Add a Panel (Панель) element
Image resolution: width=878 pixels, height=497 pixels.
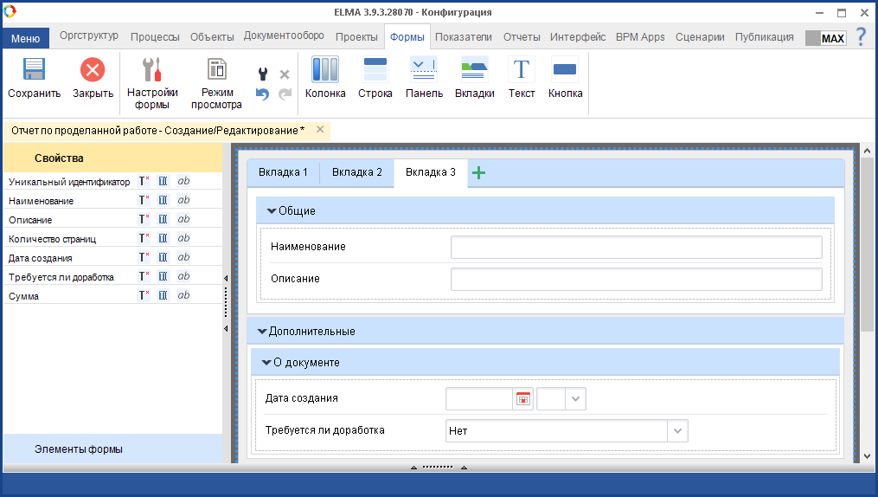pyautogui.click(x=424, y=71)
